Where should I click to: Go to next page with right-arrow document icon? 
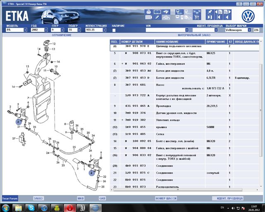point(227,12)
